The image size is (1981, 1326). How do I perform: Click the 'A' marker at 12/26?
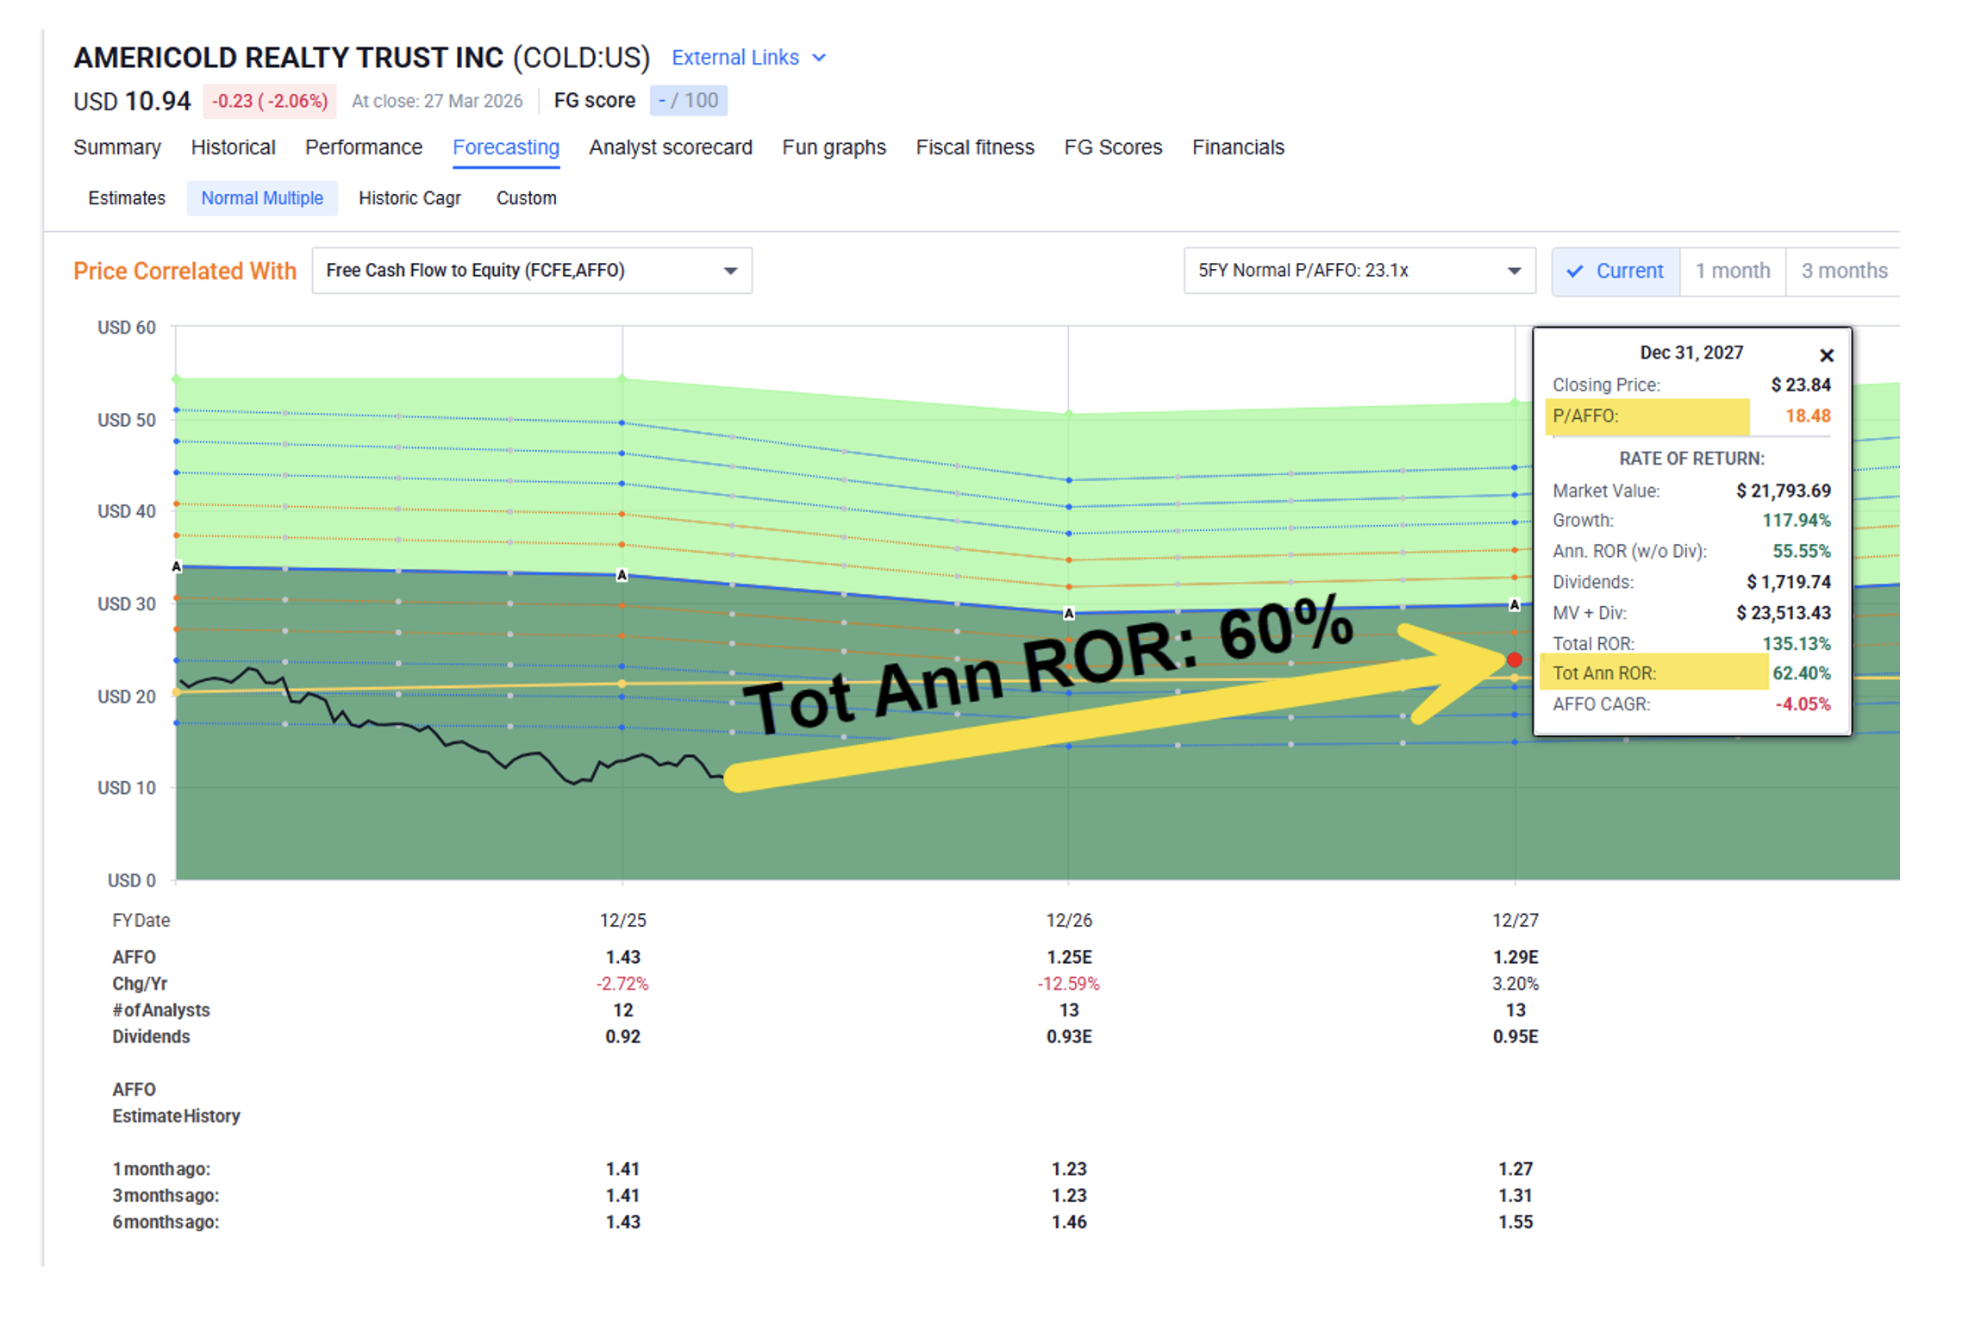point(1068,614)
